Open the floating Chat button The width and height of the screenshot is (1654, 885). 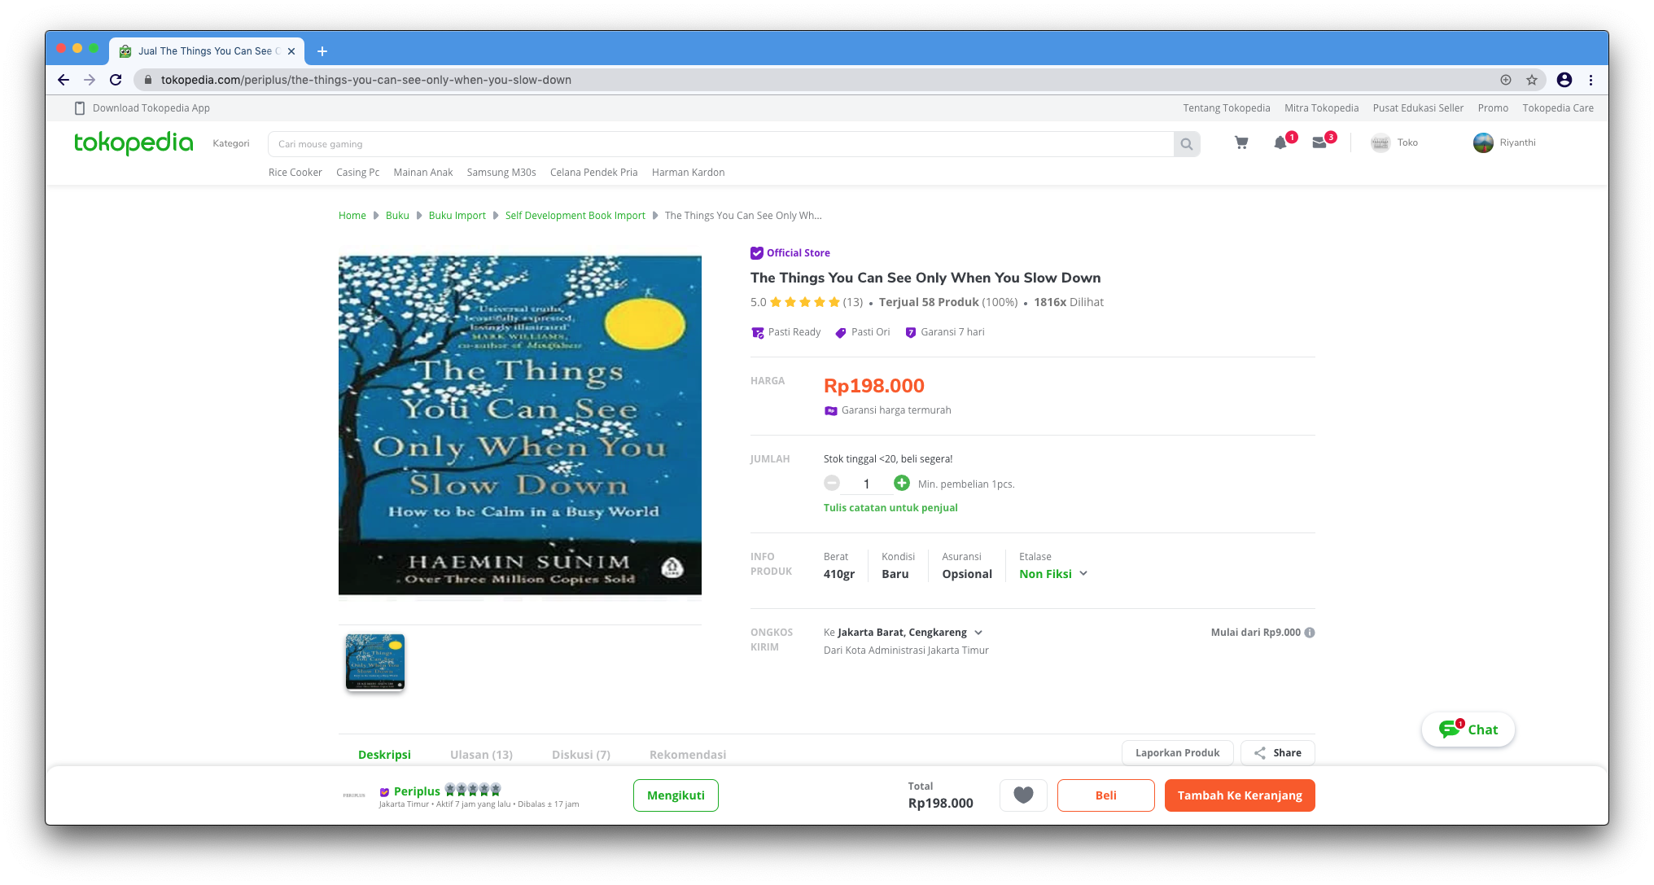[1468, 729]
